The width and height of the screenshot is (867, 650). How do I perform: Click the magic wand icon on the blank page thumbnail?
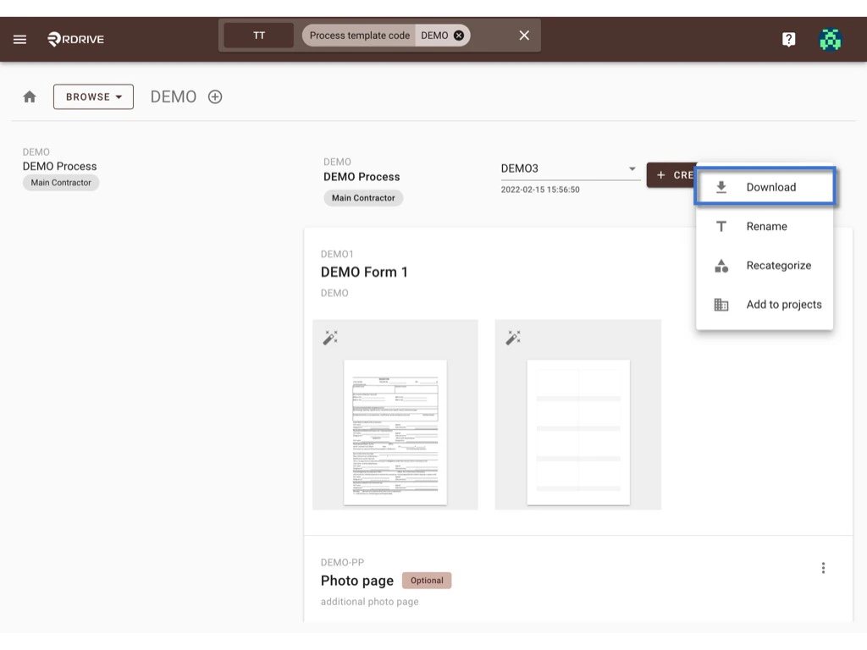512,336
